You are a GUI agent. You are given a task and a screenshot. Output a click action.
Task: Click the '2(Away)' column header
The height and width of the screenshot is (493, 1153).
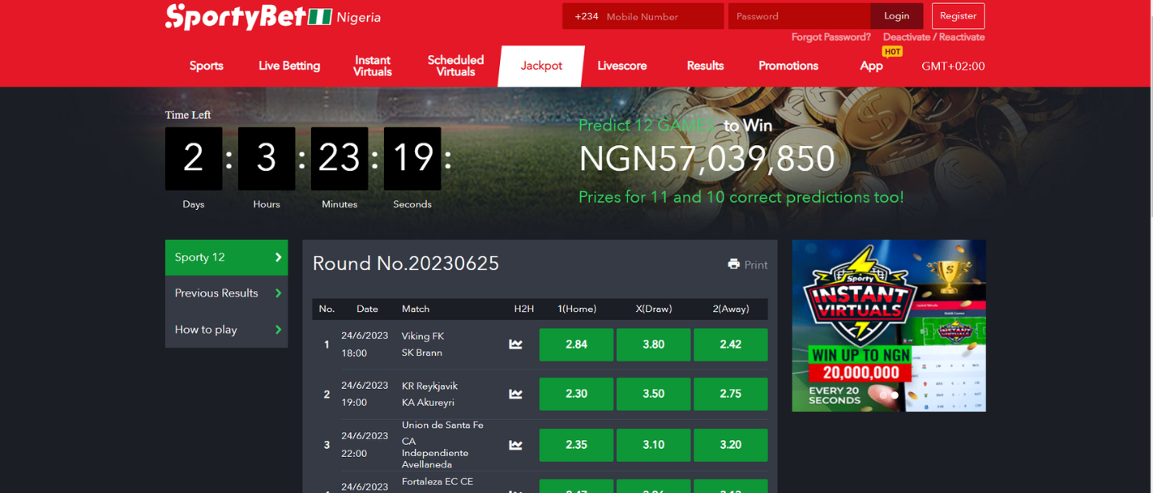click(x=730, y=309)
